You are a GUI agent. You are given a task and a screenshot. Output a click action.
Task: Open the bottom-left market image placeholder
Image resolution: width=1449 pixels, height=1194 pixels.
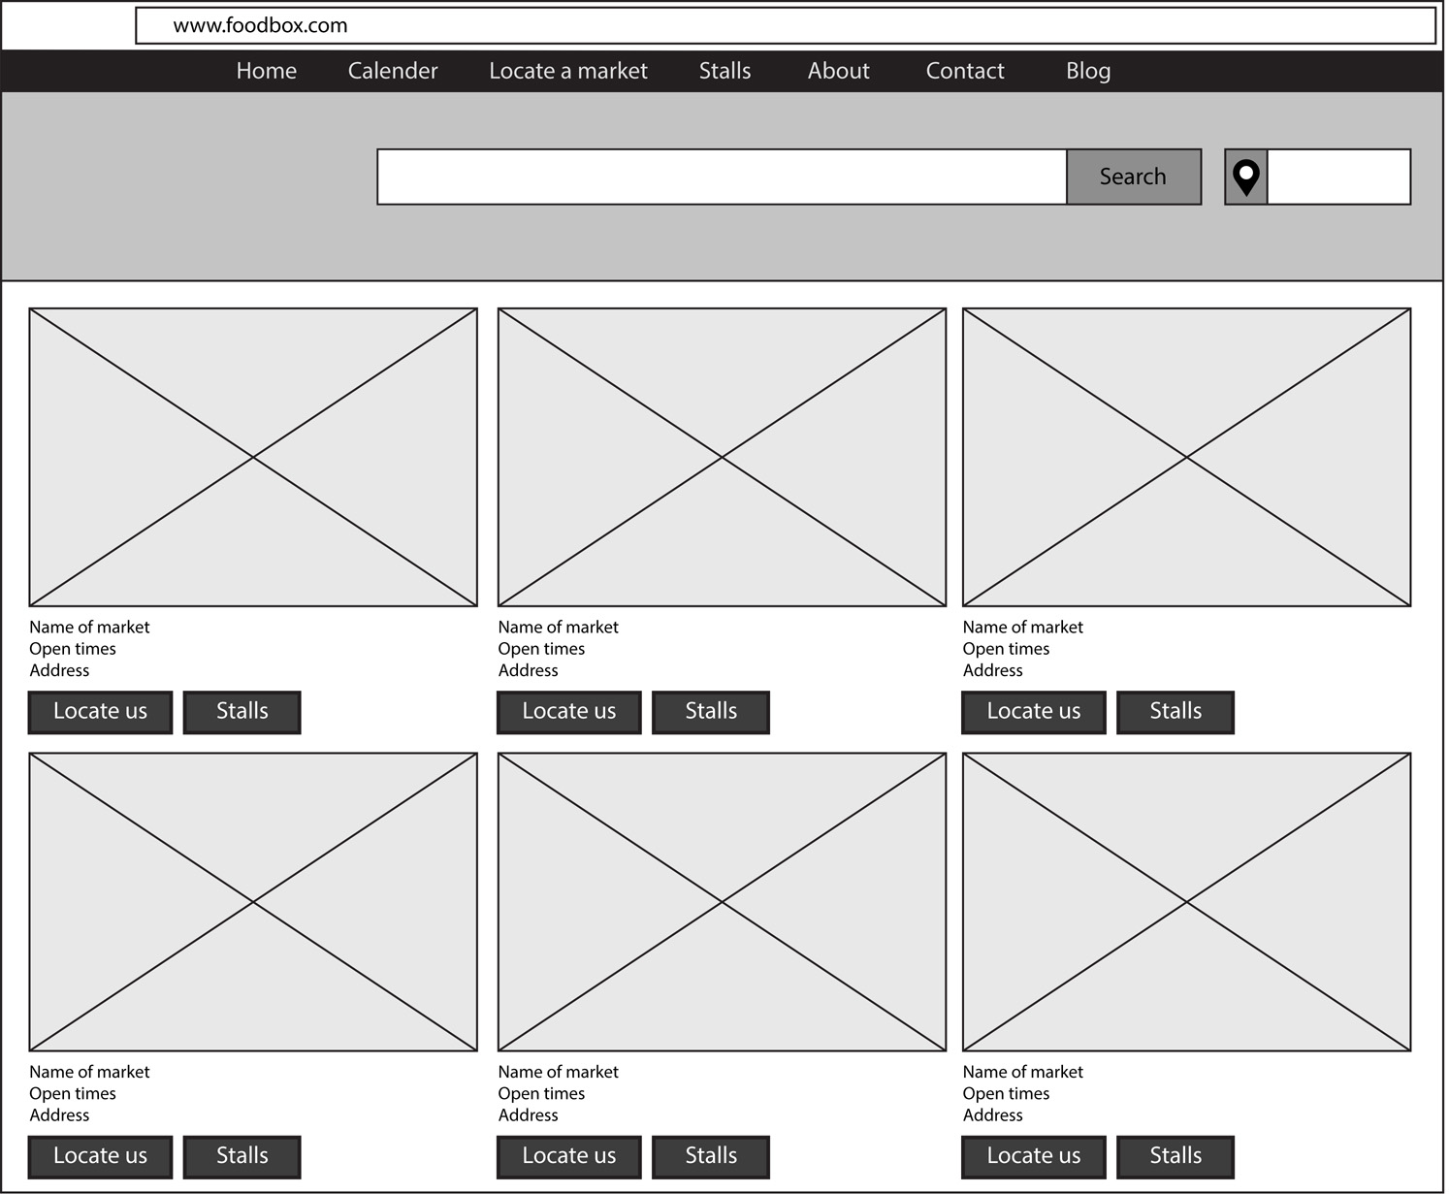pos(253,902)
